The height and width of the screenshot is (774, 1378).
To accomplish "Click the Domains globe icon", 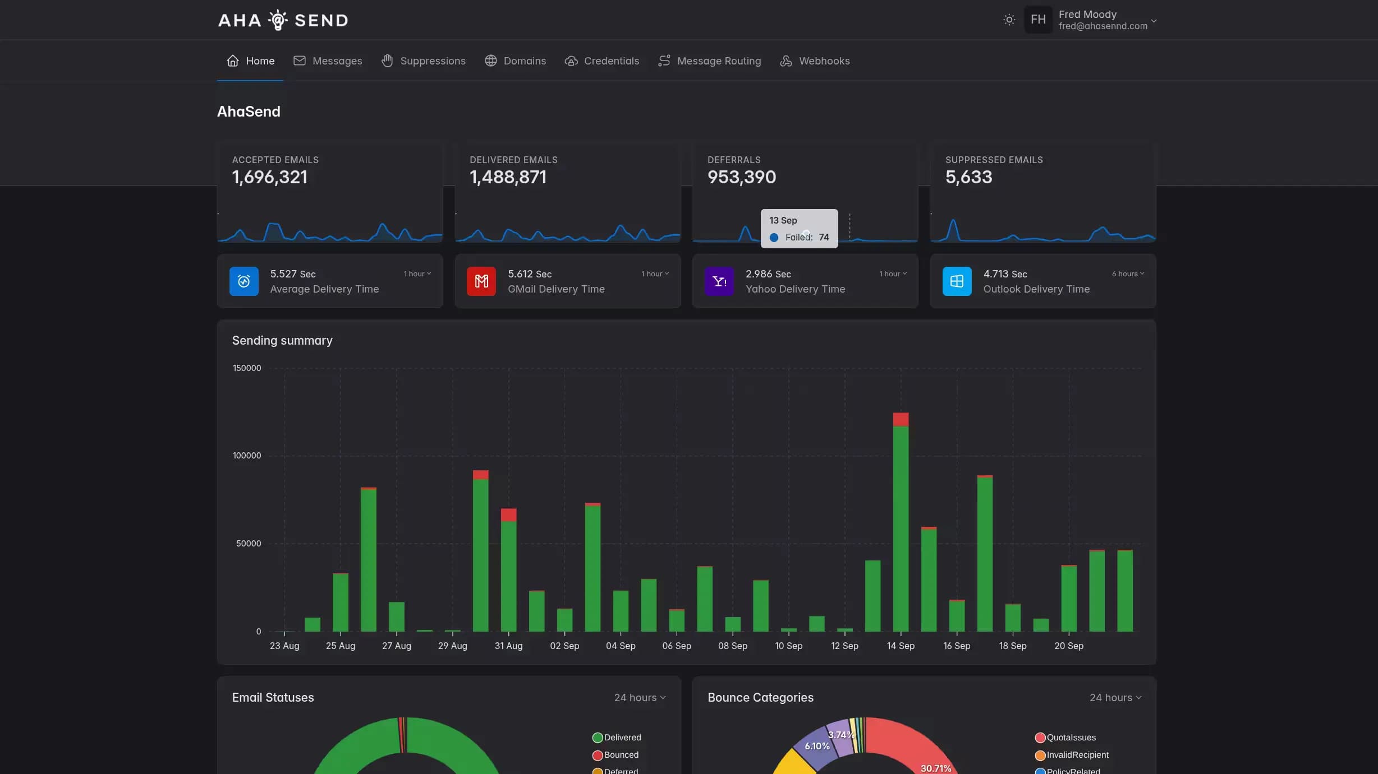I will [x=491, y=61].
